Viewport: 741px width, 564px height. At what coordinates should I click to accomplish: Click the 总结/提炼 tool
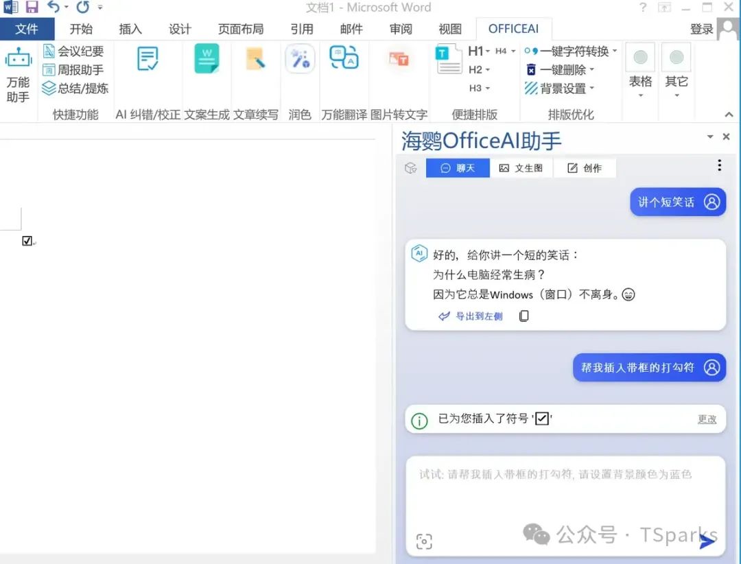click(75, 89)
